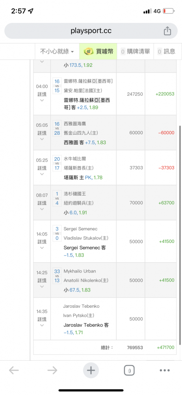The height and width of the screenshot is (395, 182).
Task: Expand details chevron for 05:05 game
Action: 42,139
